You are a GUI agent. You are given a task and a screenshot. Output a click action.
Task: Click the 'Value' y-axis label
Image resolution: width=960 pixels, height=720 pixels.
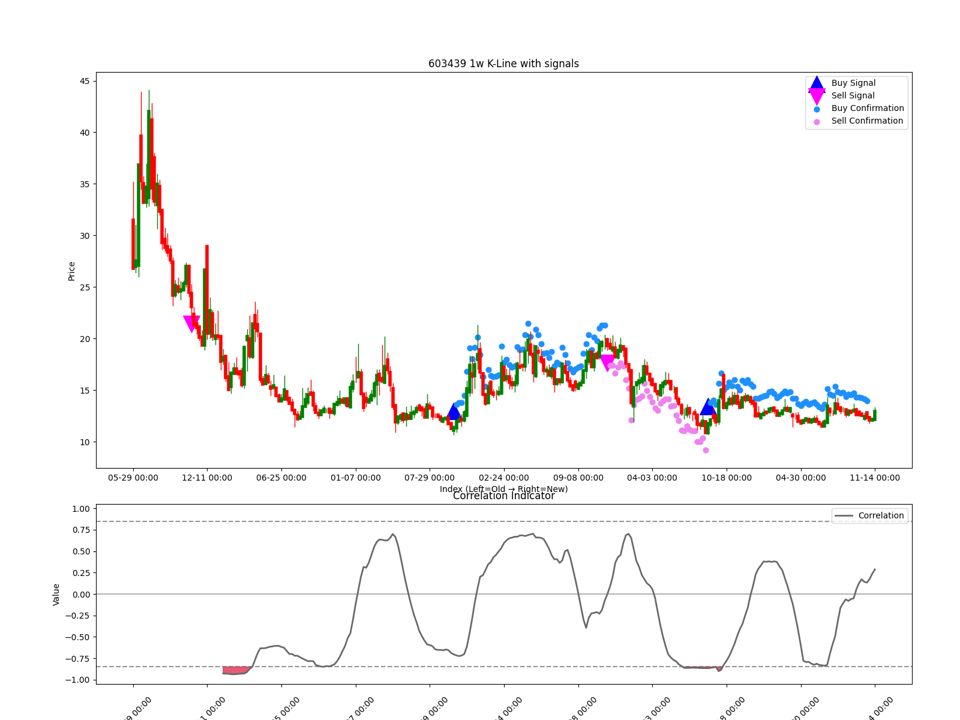pos(56,594)
